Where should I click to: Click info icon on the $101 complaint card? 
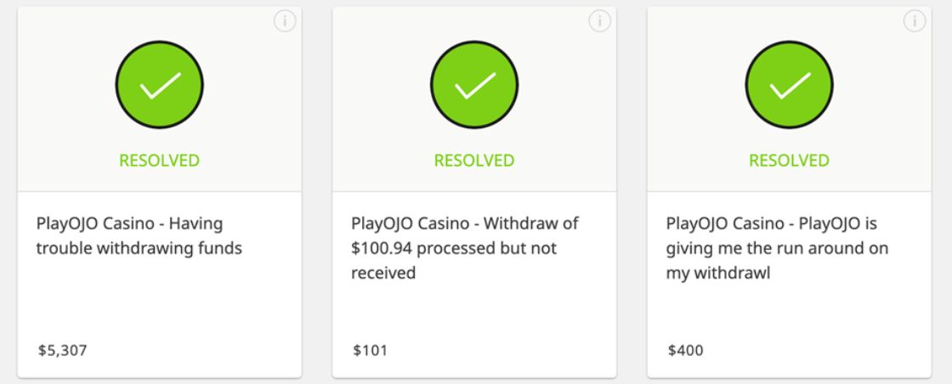pyautogui.click(x=600, y=21)
